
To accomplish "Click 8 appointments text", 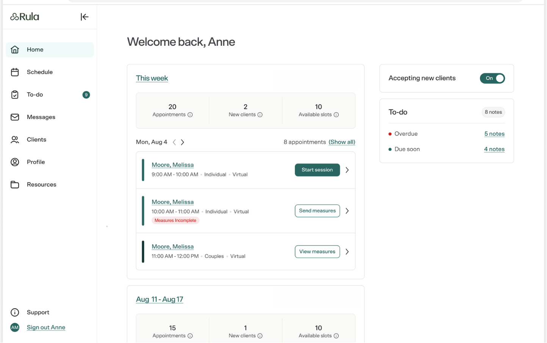I will (x=305, y=142).
